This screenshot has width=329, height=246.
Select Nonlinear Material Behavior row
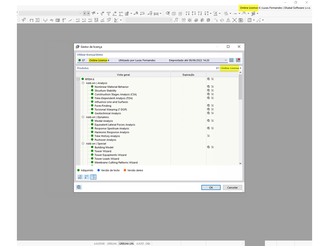click(111, 87)
